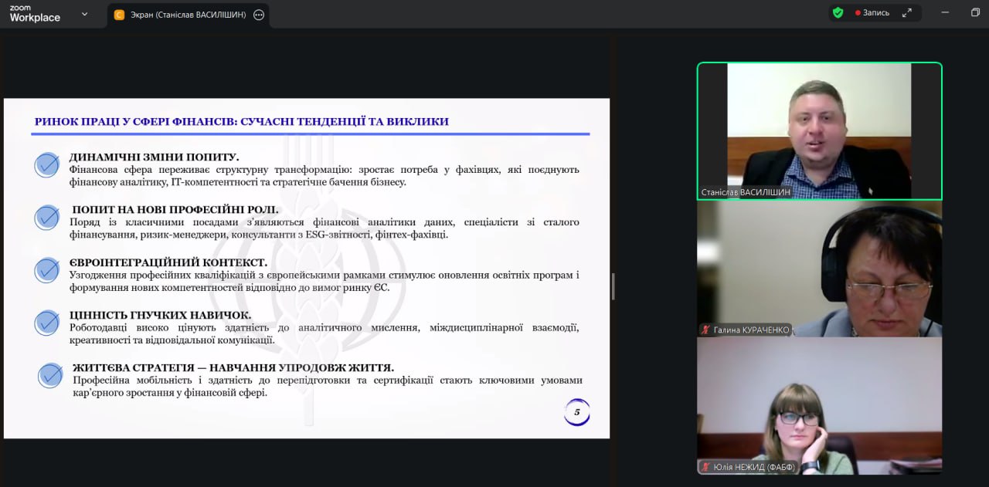Click the muted mic icon beside Галина КУРАЧЕНКО
Viewport: 989px width, 487px height.
pyautogui.click(x=705, y=330)
